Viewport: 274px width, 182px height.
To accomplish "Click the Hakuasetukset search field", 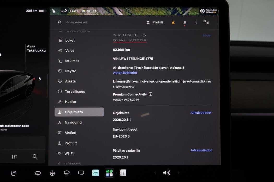I will (x=76, y=22).
